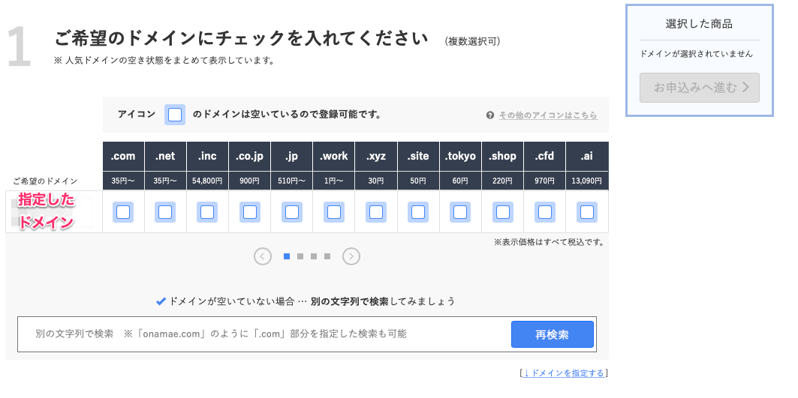
Task: Click the 60円 price cell
Action: pos(460,181)
